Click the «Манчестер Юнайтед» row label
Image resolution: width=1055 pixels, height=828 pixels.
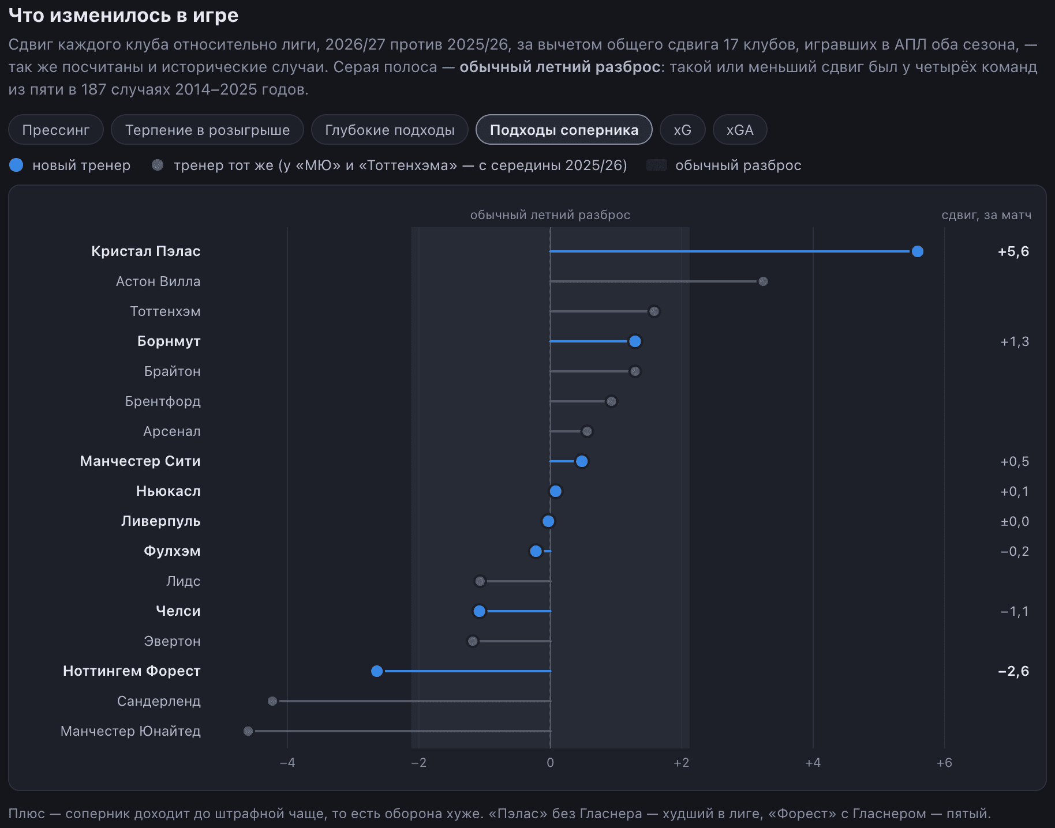(130, 731)
